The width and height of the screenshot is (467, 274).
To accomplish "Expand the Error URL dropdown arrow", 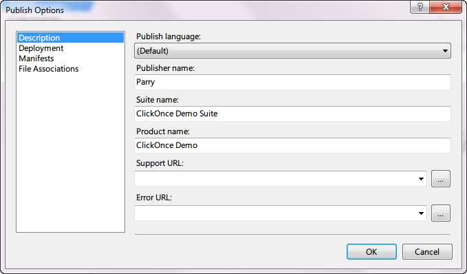I will (421, 213).
